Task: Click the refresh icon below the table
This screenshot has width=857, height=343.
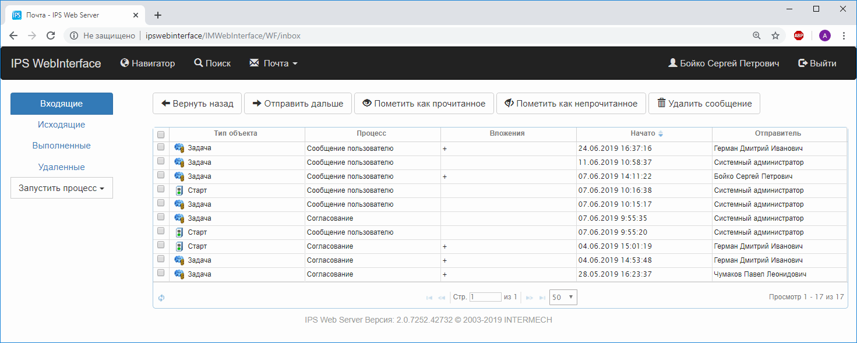Action: point(161,298)
